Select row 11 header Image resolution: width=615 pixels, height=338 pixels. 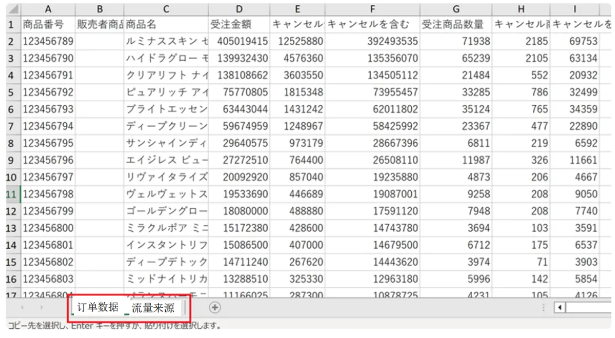13,194
